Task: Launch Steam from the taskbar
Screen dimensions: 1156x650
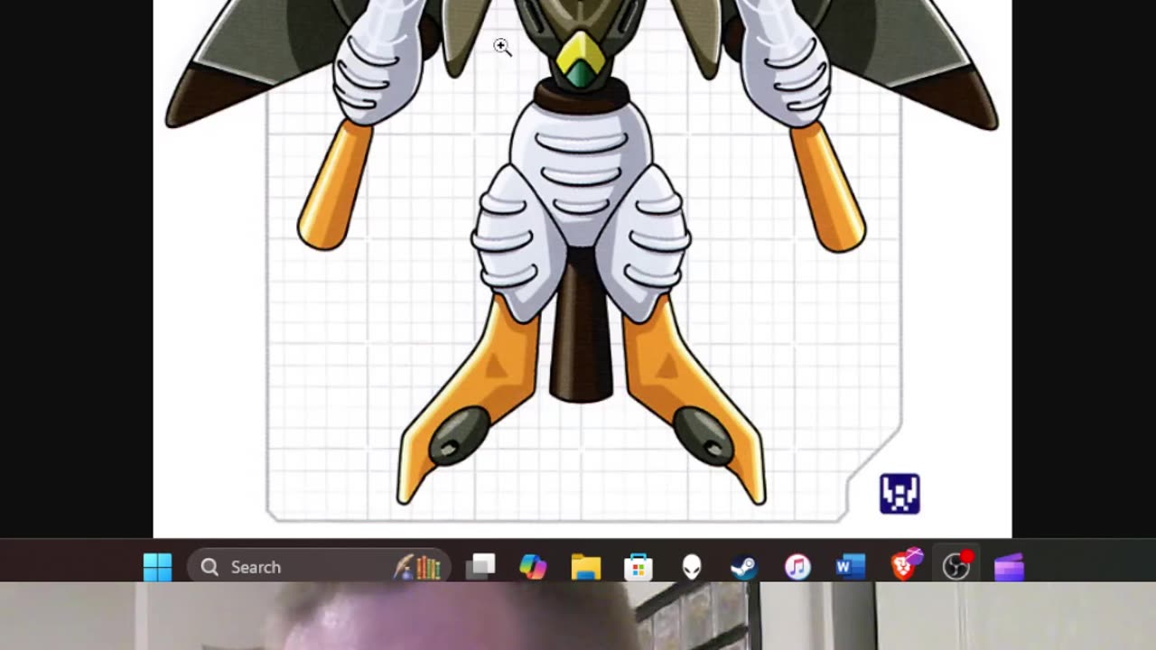Action: point(744,567)
